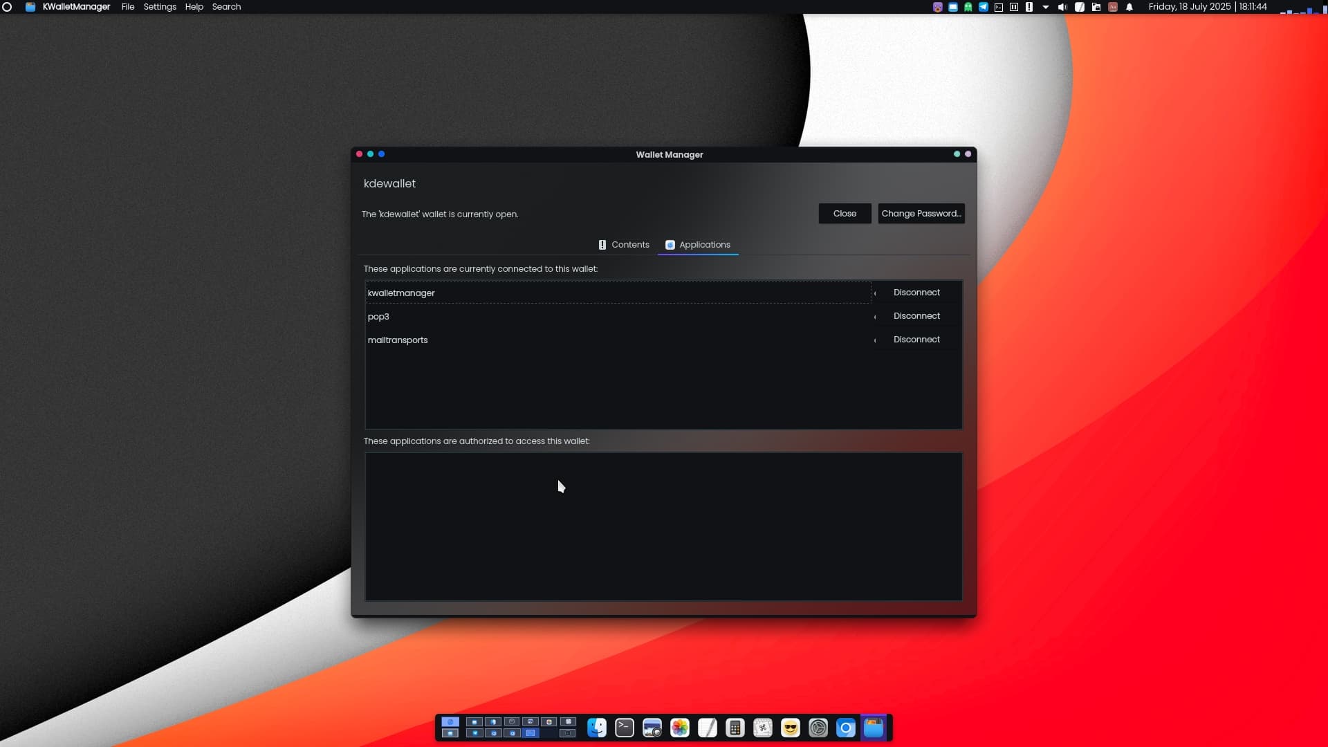Open Telegram tray icon

pyautogui.click(x=984, y=7)
